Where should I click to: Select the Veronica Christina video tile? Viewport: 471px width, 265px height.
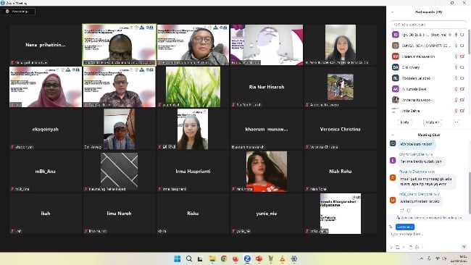(340, 129)
